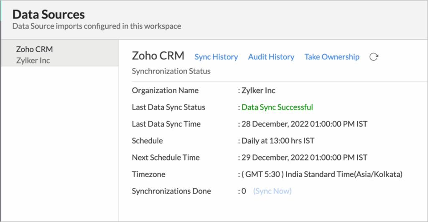Open the Sync History link
The height and width of the screenshot is (222, 428).
[216, 57]
